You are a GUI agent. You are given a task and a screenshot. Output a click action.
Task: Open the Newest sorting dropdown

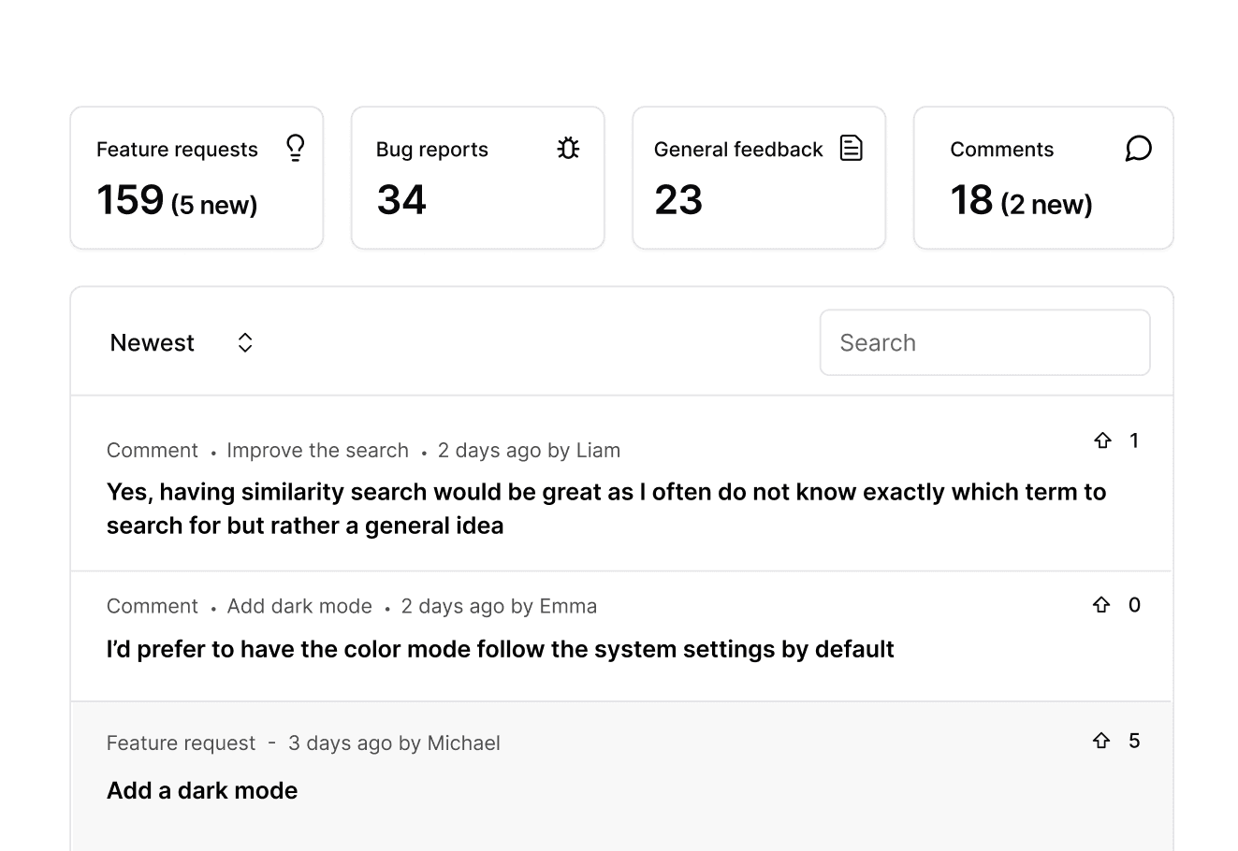click(153, 342)
